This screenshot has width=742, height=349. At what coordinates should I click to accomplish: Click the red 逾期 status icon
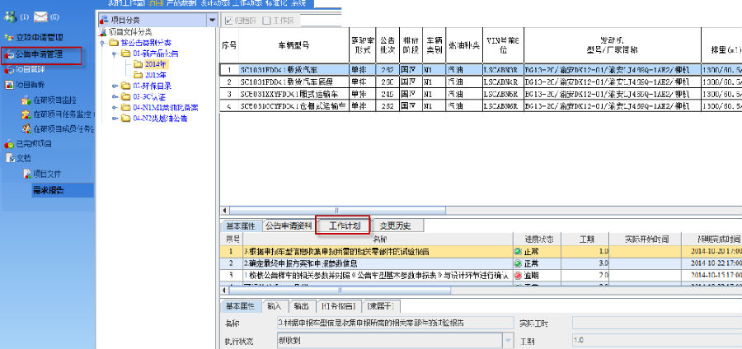519,275
